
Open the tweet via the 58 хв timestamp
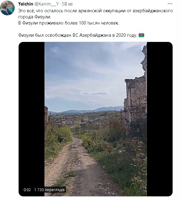point(67,4)
